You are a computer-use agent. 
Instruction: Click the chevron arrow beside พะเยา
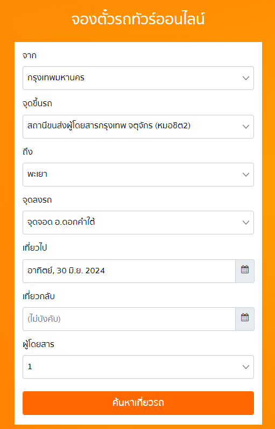246,175
